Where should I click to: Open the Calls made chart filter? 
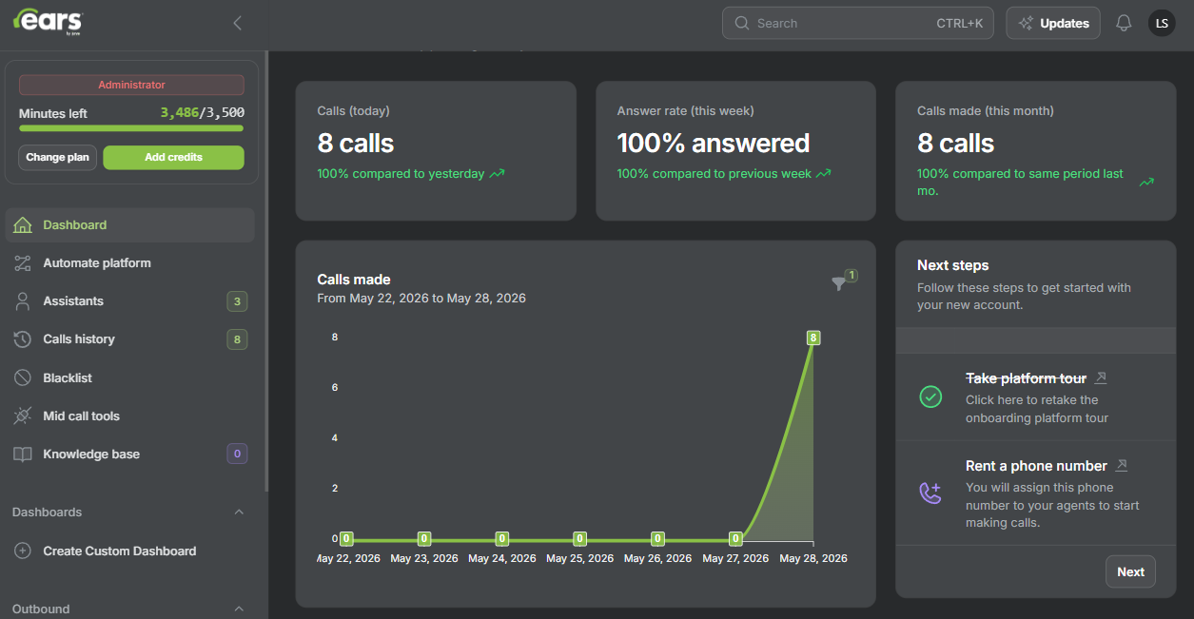click(838, 283)
